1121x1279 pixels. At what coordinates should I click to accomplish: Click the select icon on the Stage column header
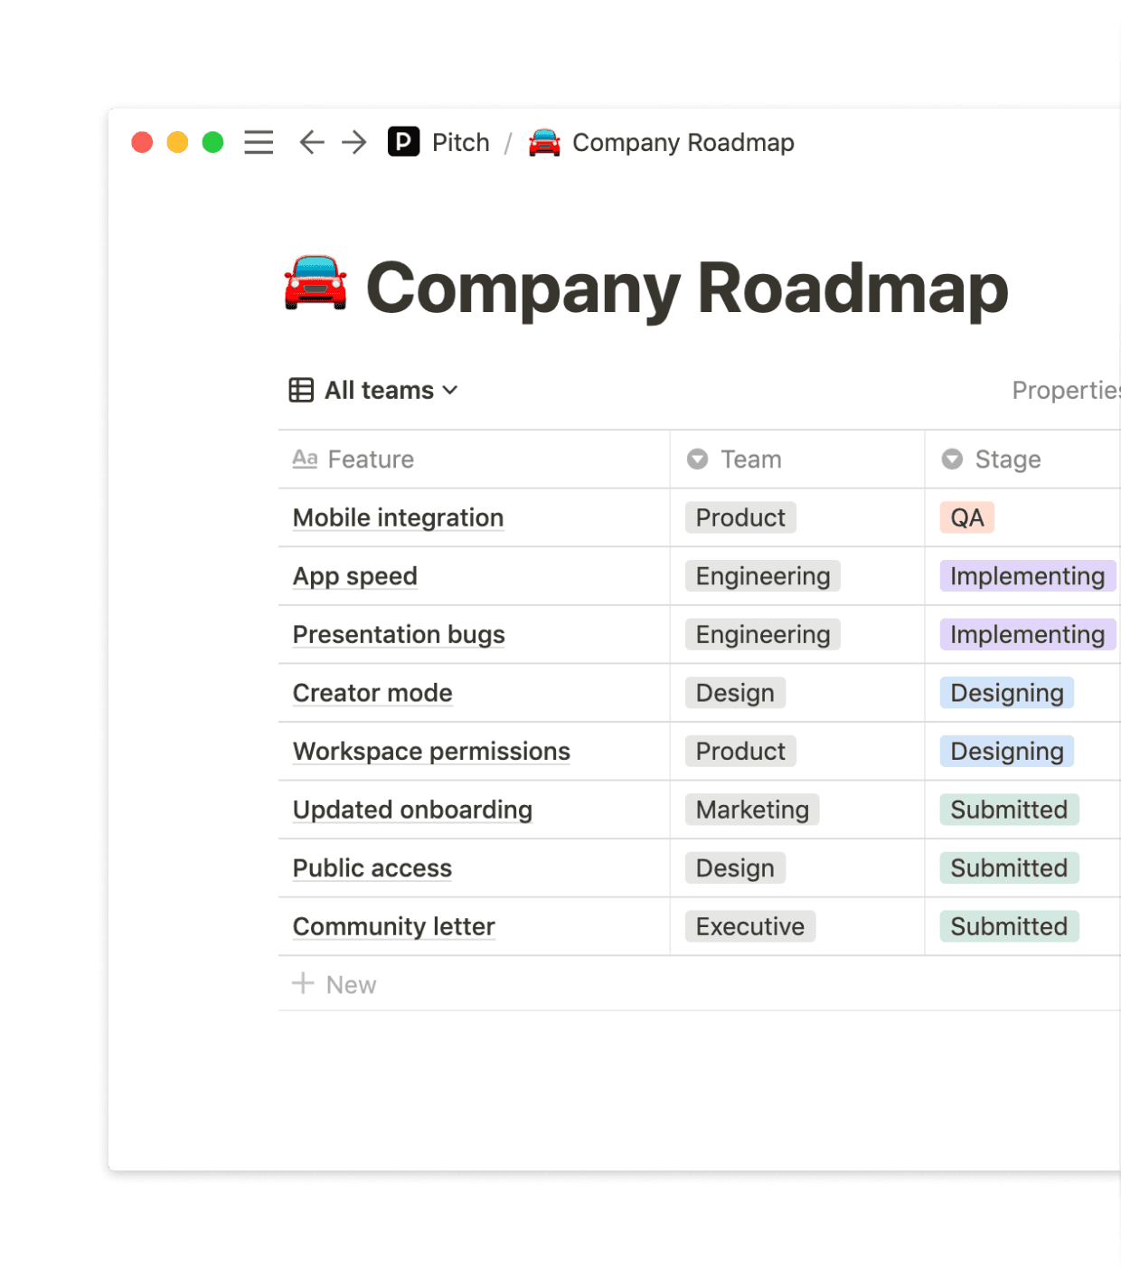[x=951, y=459]
